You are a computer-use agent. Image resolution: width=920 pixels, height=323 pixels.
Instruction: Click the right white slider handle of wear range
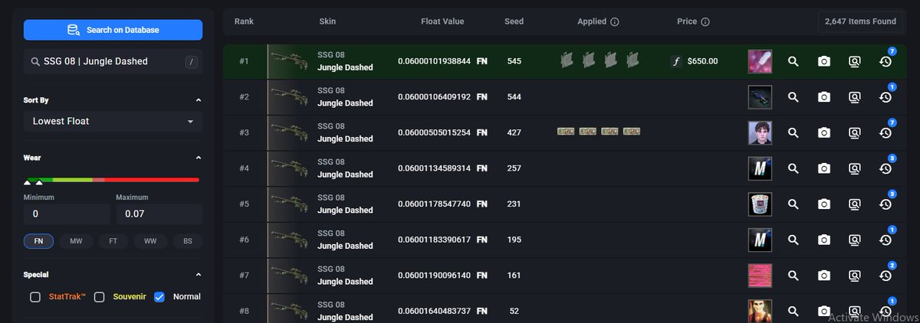tap(39, 182)
